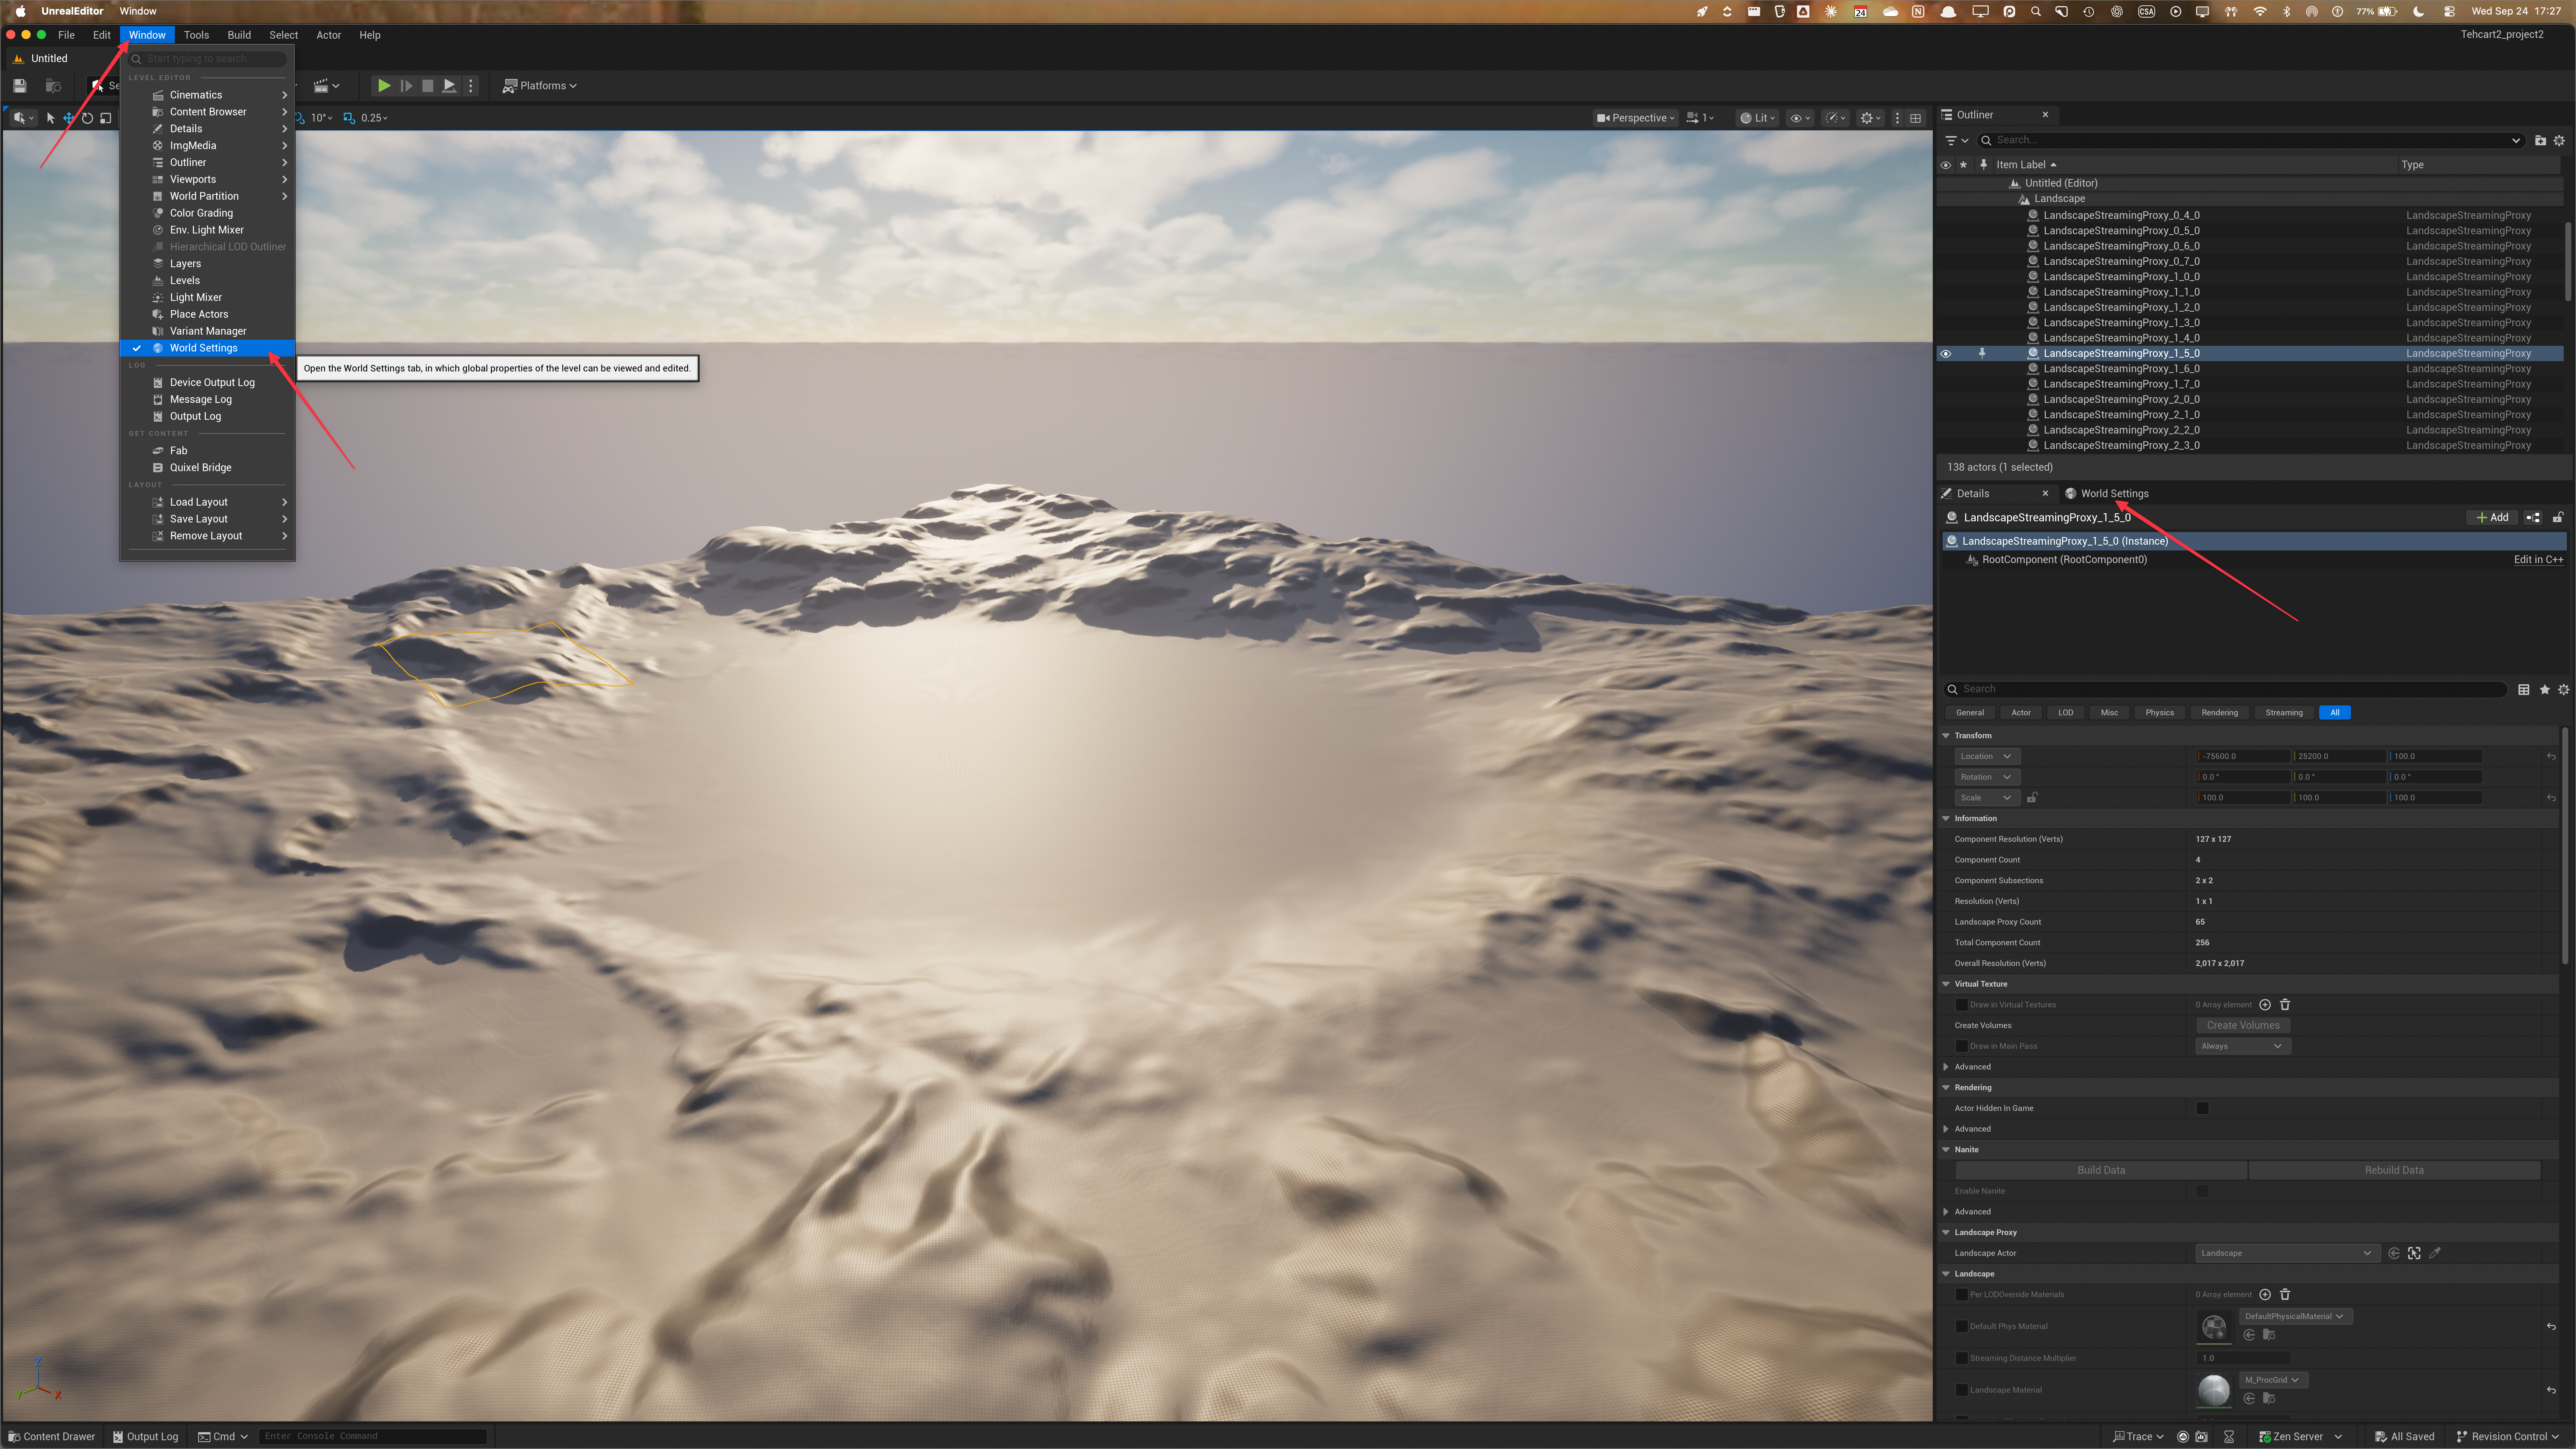Click the green Add component button
The width and height of the screenshot is (2576, 1449).
click(x=2492, y=518)
